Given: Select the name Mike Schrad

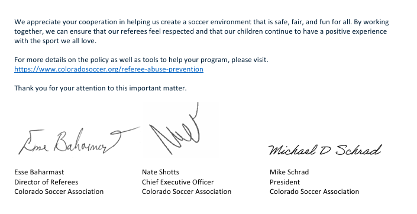Looking at the screenshot, I should [x=289, y=172].
